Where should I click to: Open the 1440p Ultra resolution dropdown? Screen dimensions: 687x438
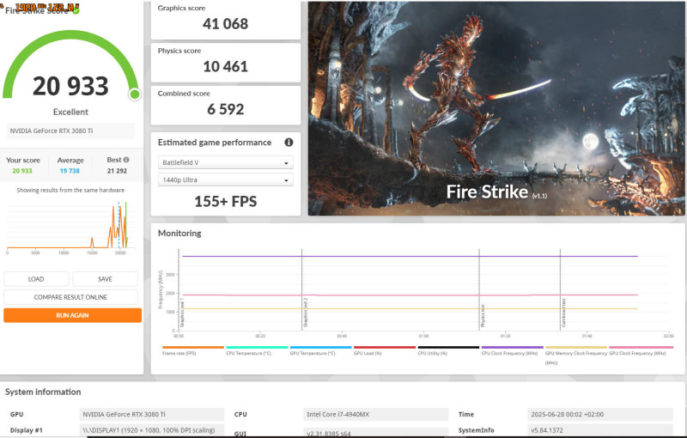[x=225, y=179]
